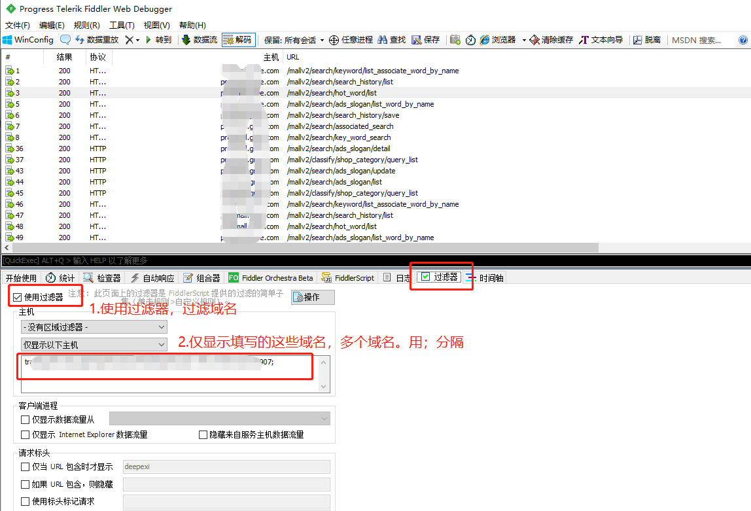The width and height of the screenshot is (751, 511).
Task: Enable 如果 URL 包含,则隐藏 checkbox
Action: click(26, 484)
